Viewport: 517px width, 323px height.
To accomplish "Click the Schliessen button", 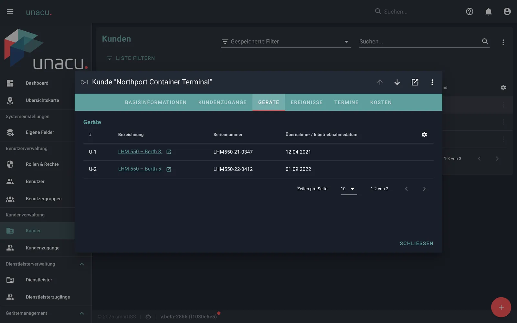I will pos(417,244).
